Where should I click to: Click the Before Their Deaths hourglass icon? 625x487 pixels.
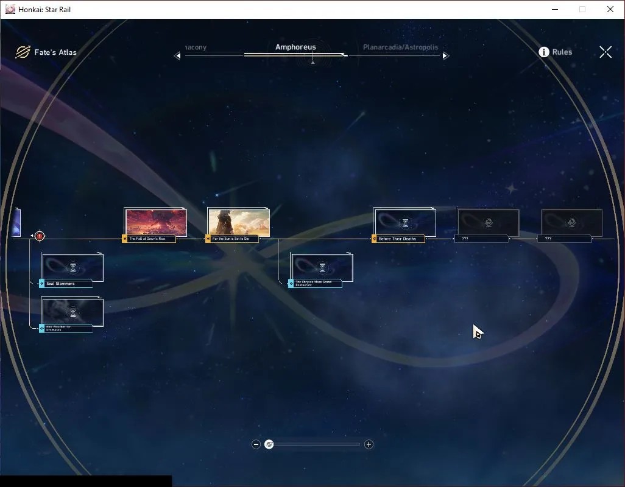[405, 223]
